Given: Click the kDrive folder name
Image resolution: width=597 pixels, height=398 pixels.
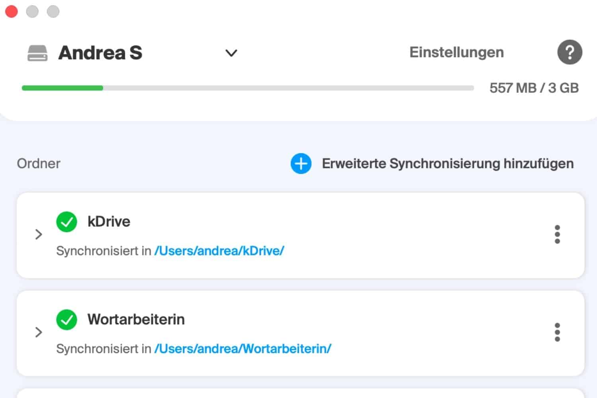Looking at the screenshot, I should point(109,222).
